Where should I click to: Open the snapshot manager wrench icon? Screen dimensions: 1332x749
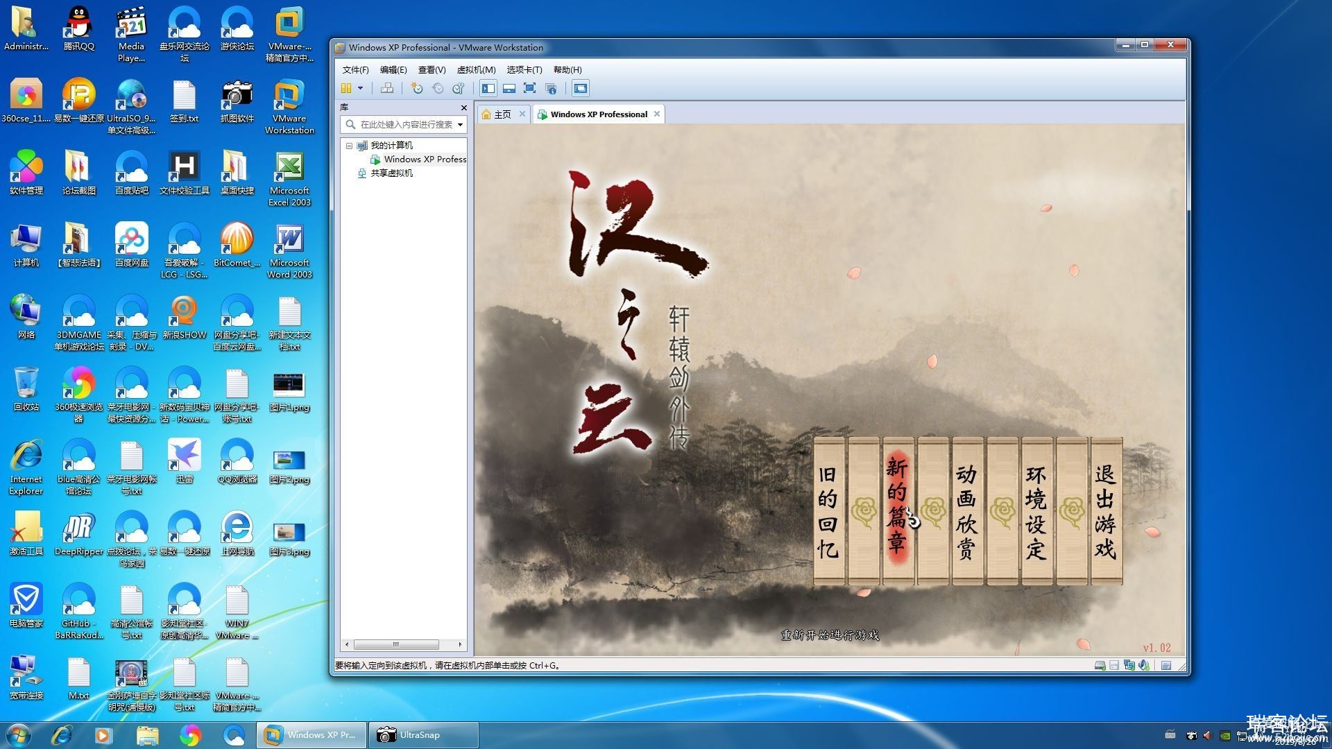458,88
